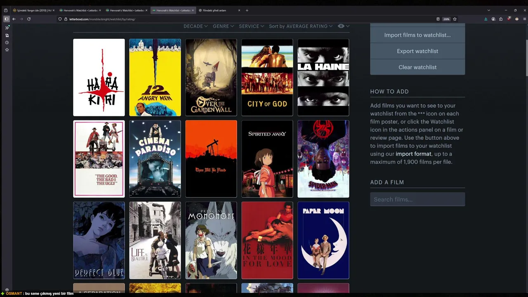Image resolution: width=528 pixels, height=297 pixels.
Task: Reset the 200% zoom level badge
Action: (446, 19)
